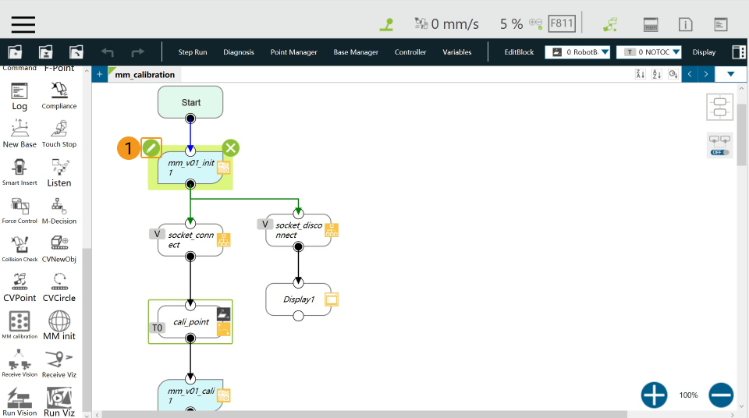Viewport: 749px width, 418px height.
Task: Select the socket_disconnect node
Action: [x=298, y=230]
